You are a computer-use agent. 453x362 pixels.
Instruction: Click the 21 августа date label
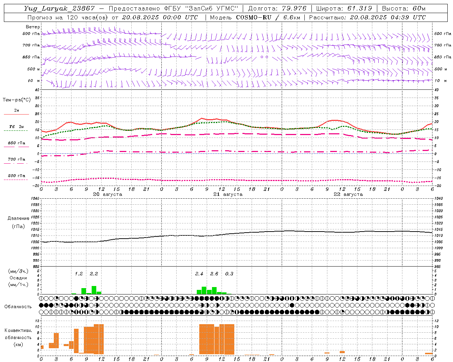pos(228,194)
